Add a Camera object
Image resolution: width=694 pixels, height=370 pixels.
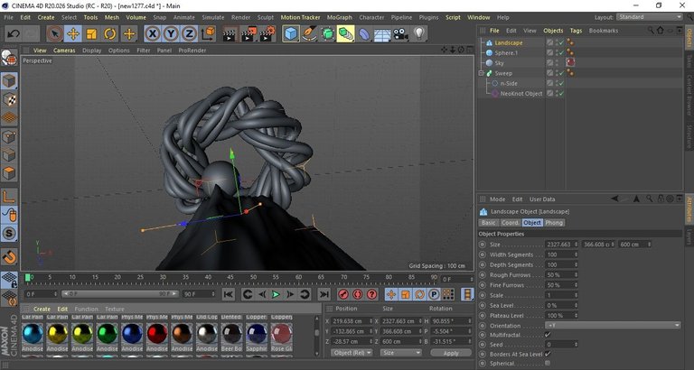[x=401, y=33]
